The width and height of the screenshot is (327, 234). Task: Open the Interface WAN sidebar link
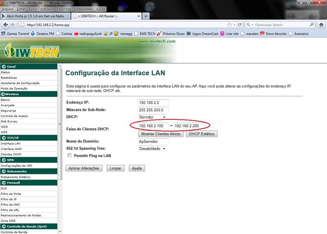(x=11, y=149)
